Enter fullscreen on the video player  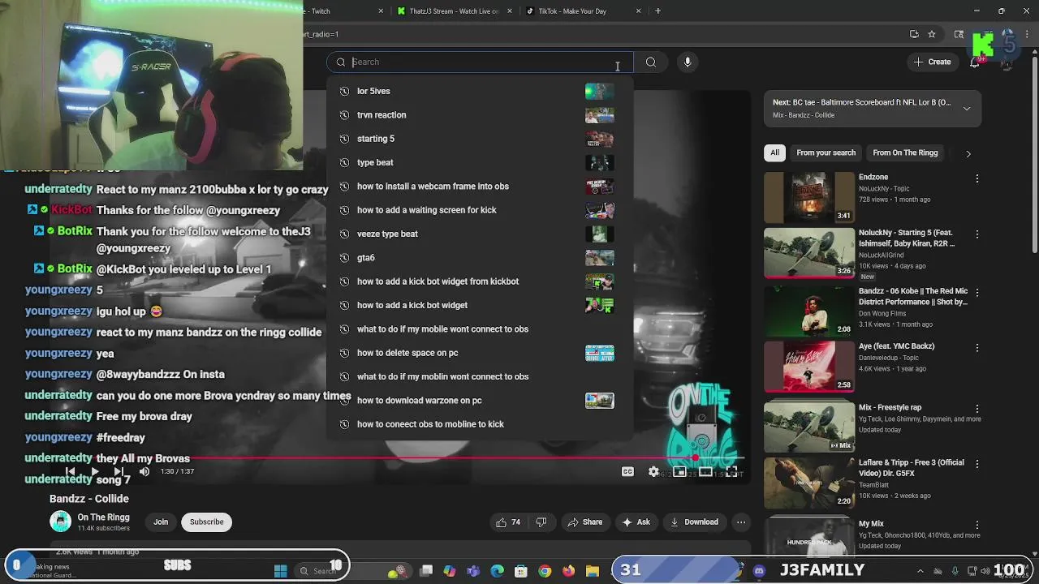(731, 471)
